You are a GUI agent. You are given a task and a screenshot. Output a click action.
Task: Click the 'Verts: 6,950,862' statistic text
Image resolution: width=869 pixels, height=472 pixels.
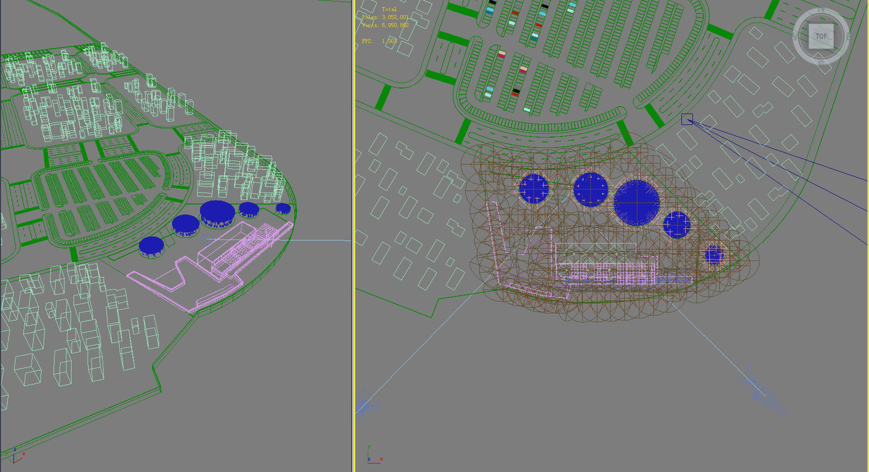(x=385, y=25)
